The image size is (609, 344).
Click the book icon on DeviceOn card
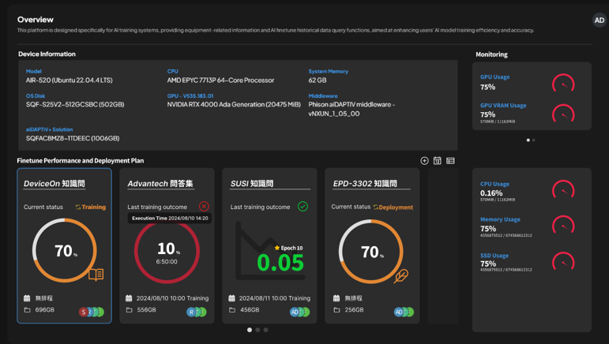96,275
